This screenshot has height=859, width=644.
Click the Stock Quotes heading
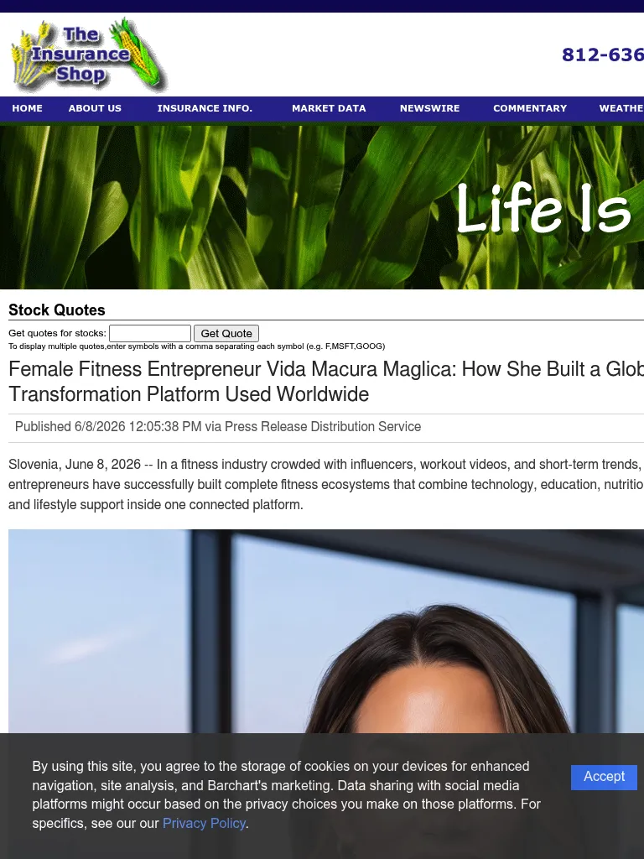[x=57, y=310]
